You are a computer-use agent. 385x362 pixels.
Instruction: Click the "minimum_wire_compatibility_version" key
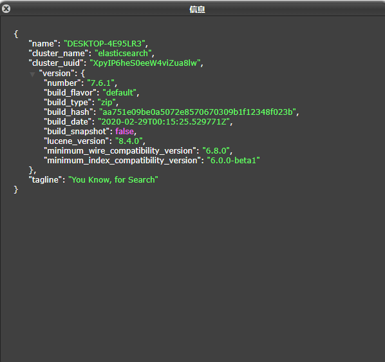click(x=120, y=151)
